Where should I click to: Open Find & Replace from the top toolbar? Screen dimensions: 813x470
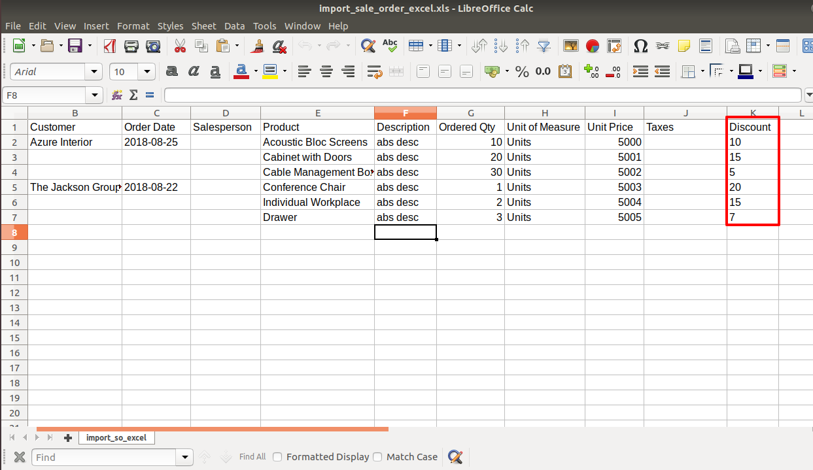point(368,46)
